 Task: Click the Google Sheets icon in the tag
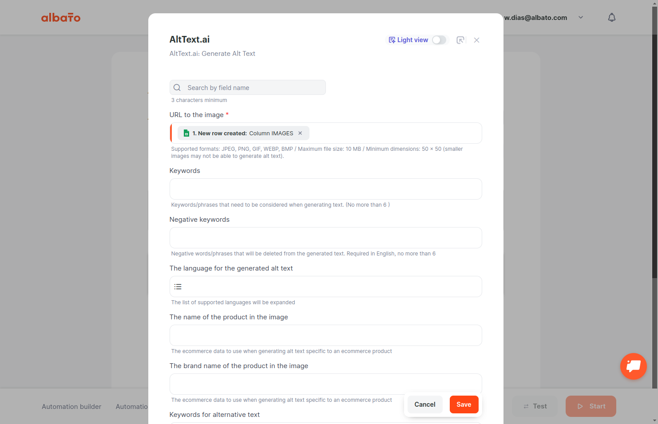pos(186,133)
